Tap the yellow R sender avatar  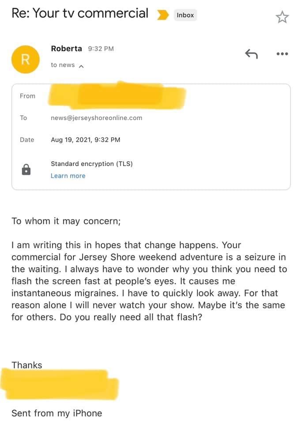26,59
